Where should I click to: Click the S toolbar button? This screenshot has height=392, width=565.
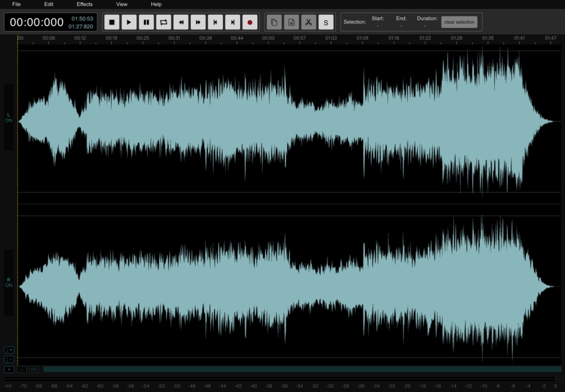click(326, 22)
